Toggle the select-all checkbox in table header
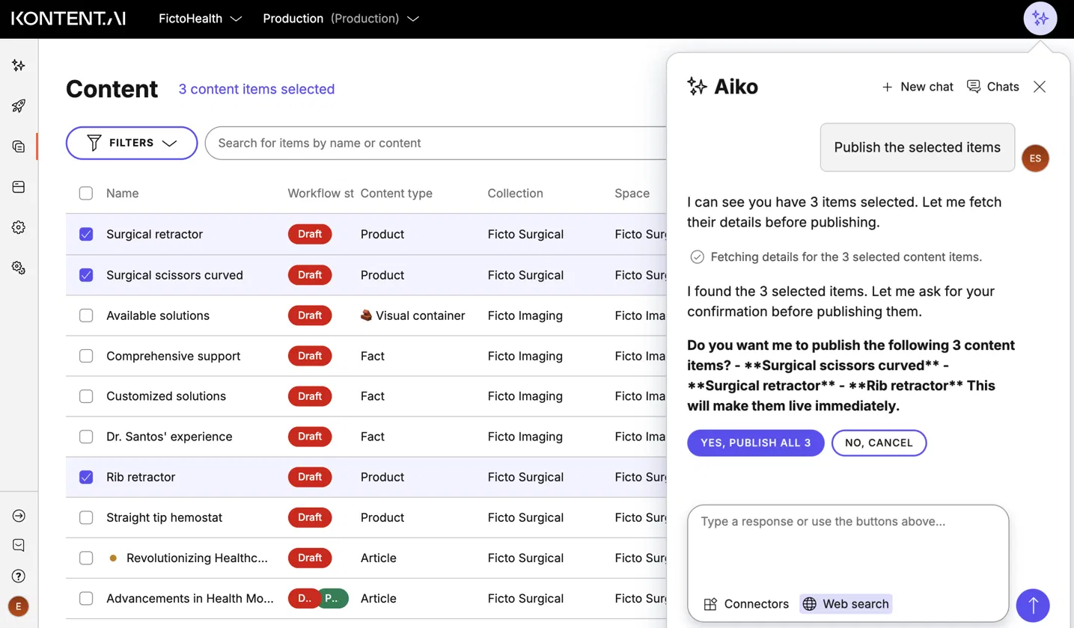 (x=86, y=194)
